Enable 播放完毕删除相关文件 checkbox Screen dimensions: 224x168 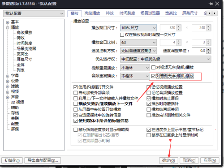tap(149, 115)
